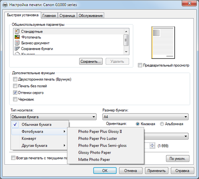Enable Двухсторонняя печать (Вручную) checkbox

pyautogui.click(x=15, y=79)
